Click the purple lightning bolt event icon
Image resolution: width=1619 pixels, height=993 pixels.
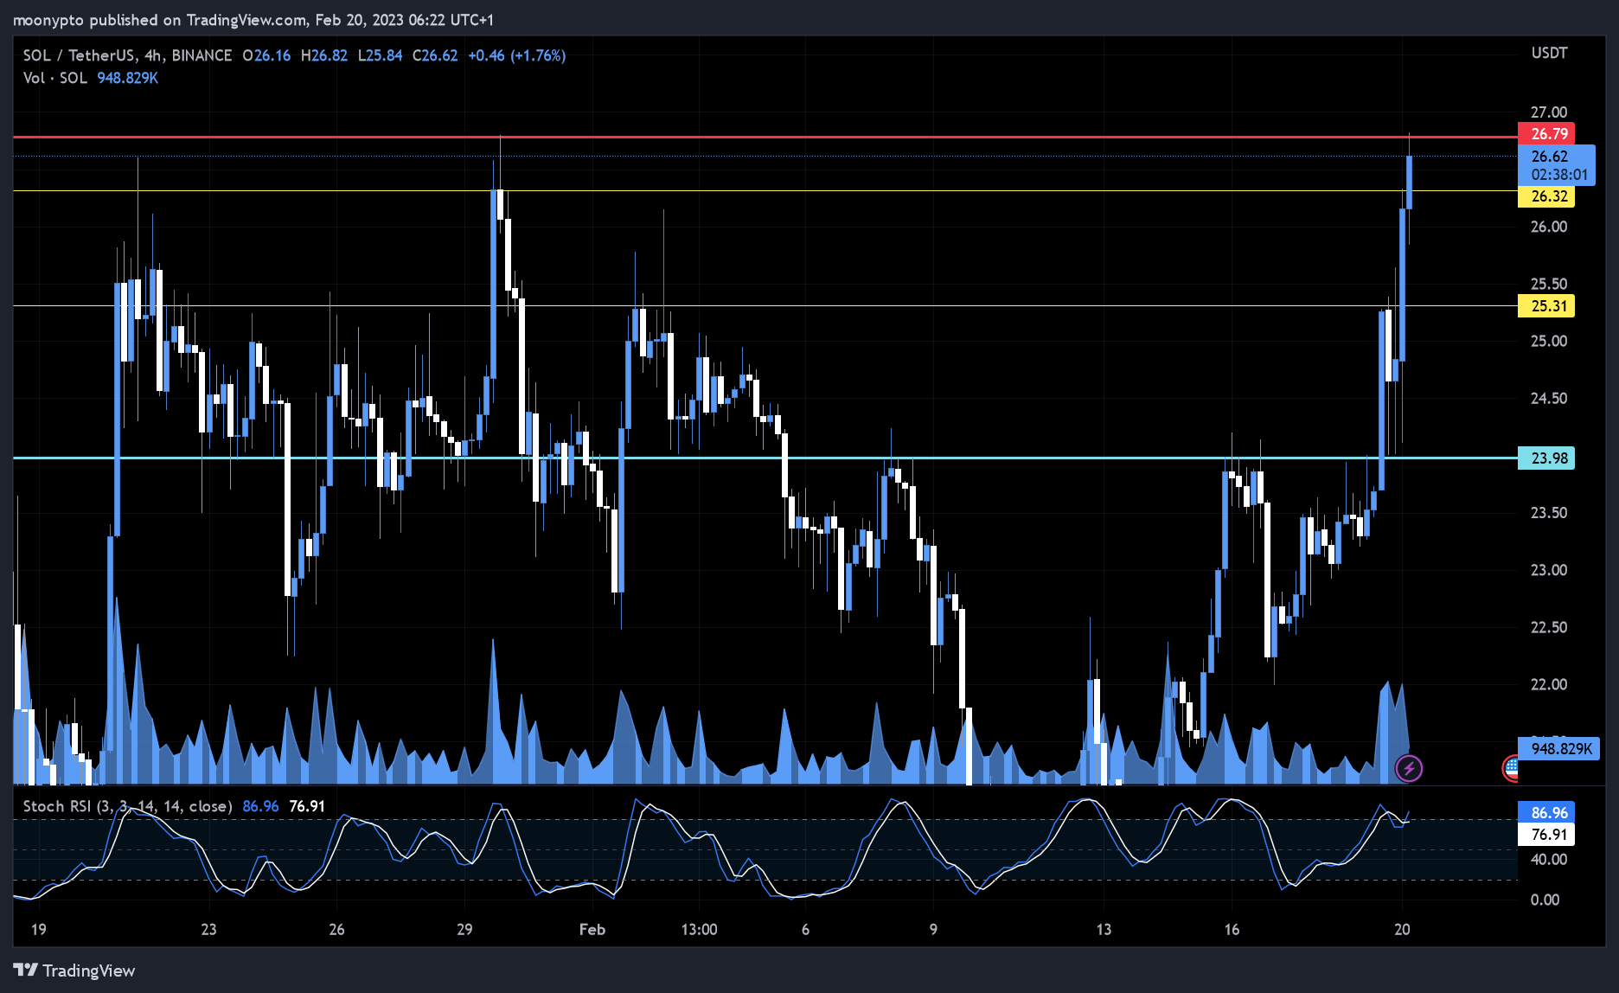[1409, 768]
